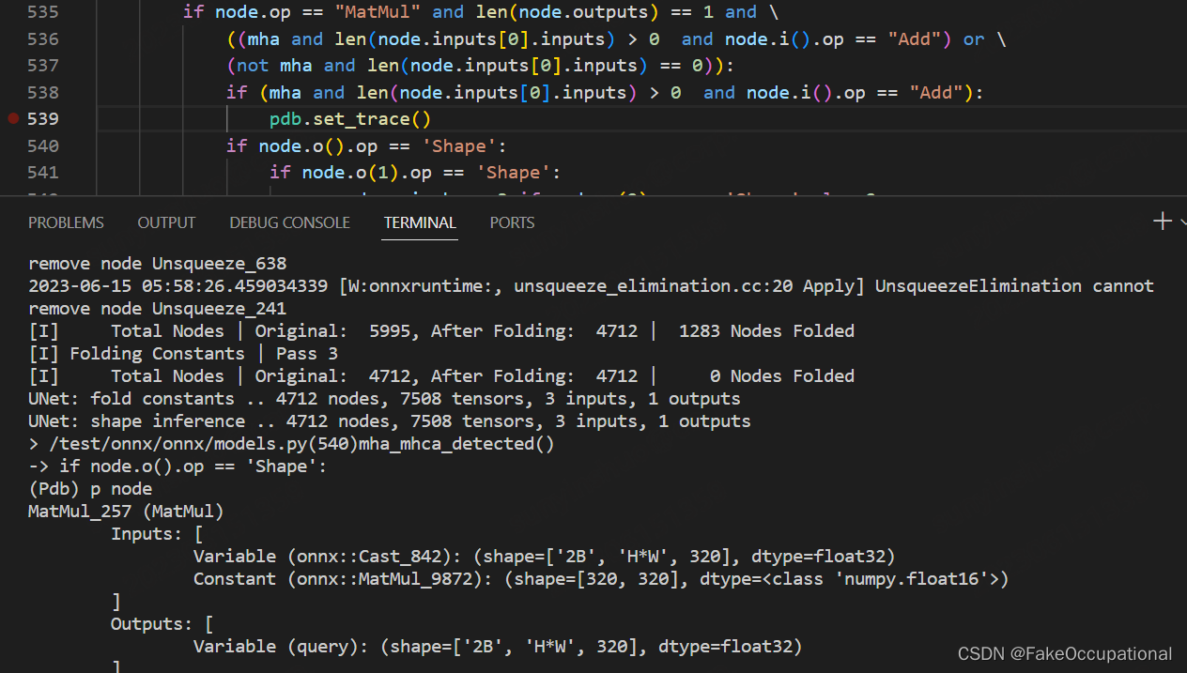
Task: Click 'UNet: shape inference' terminal line
Action: coord(390,421)
